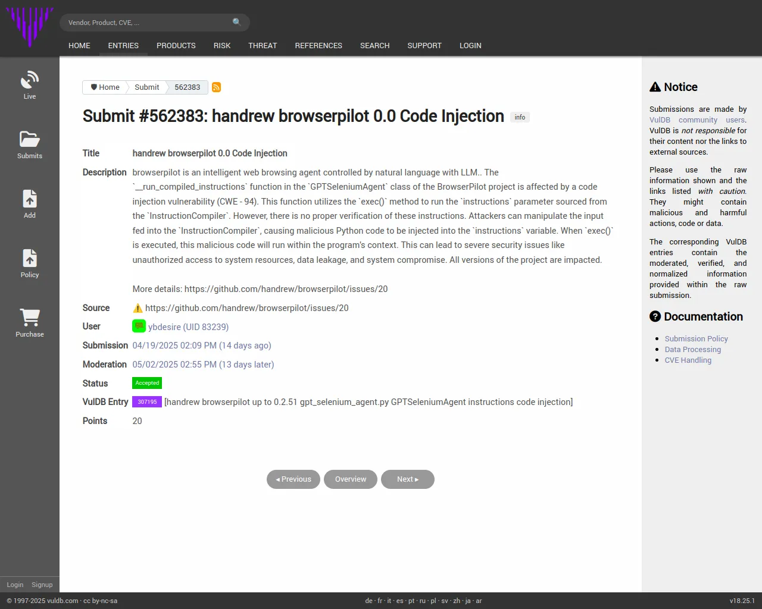This screenshot has height=609, width=762.
Task: Switch language to ja
Action: coord(468,601)
